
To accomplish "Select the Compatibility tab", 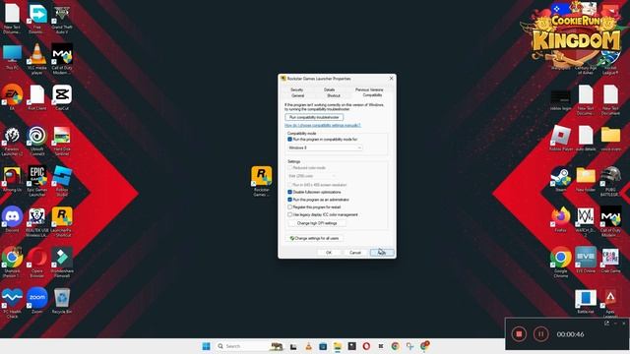I will pyautogui.click(x=372, y=95).
